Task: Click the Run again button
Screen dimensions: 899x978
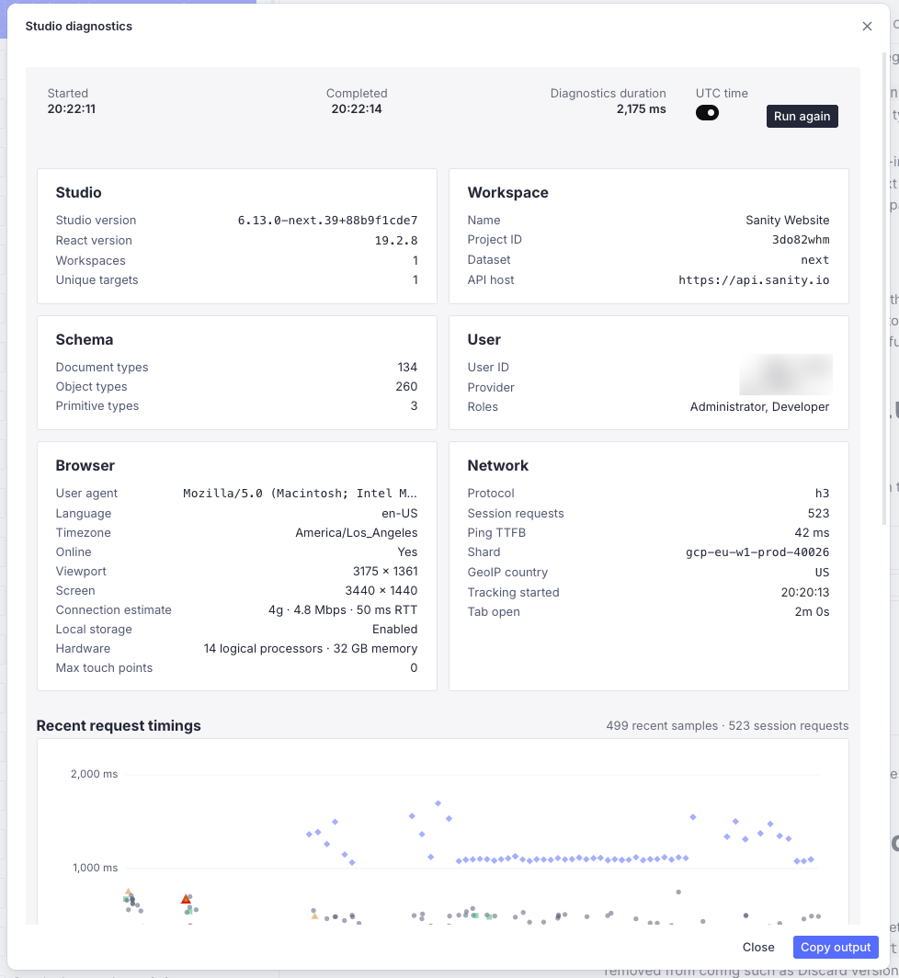Action: point(802,116)
